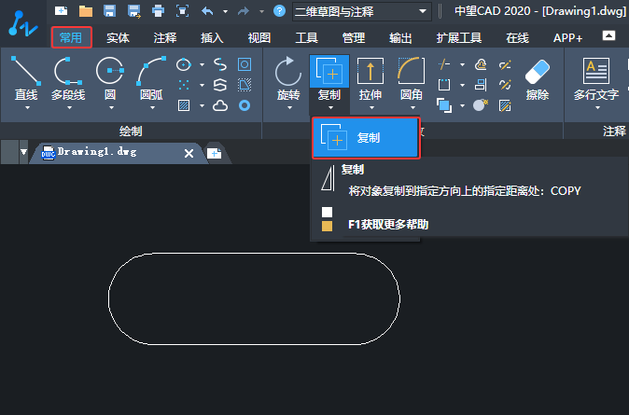
Task: Click the save-as icon
Action: tap(134, 11)
